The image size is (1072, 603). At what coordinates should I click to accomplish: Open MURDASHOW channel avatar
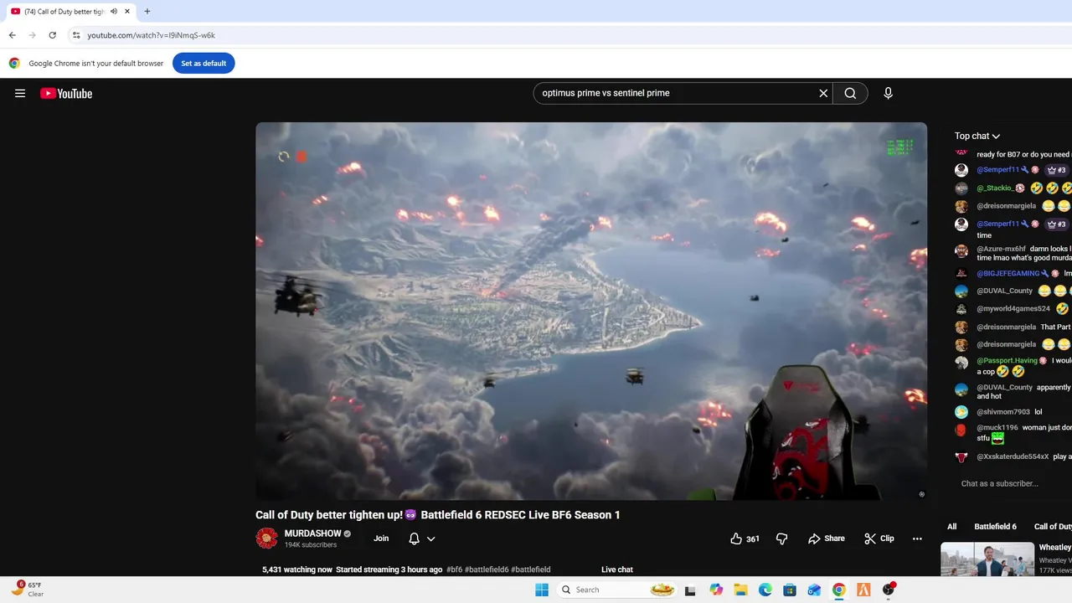266,539
